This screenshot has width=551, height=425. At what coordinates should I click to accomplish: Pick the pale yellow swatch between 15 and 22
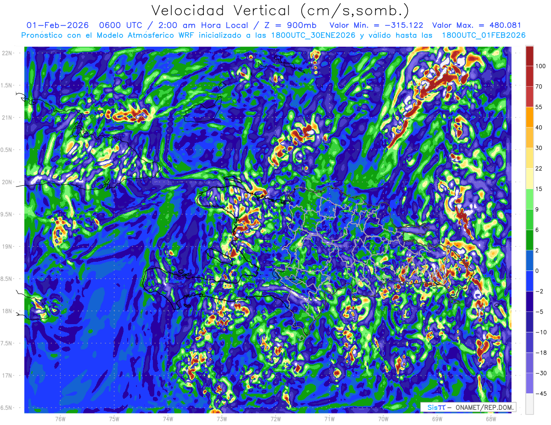pos(529,179)
